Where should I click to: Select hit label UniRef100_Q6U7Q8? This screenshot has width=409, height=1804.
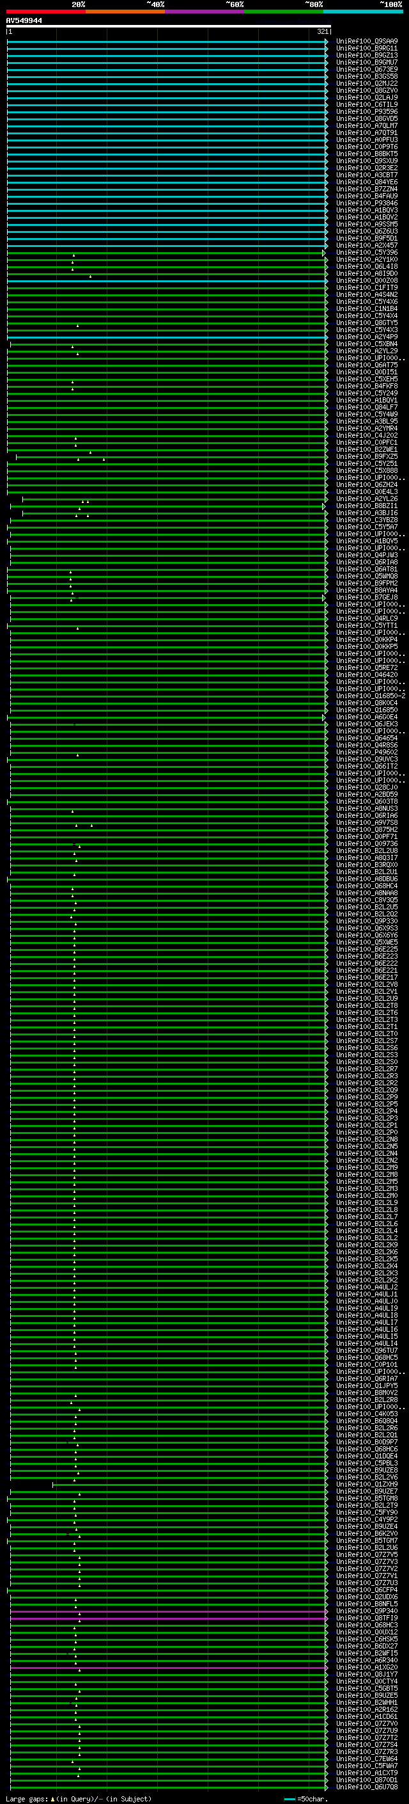[366, 1787]
